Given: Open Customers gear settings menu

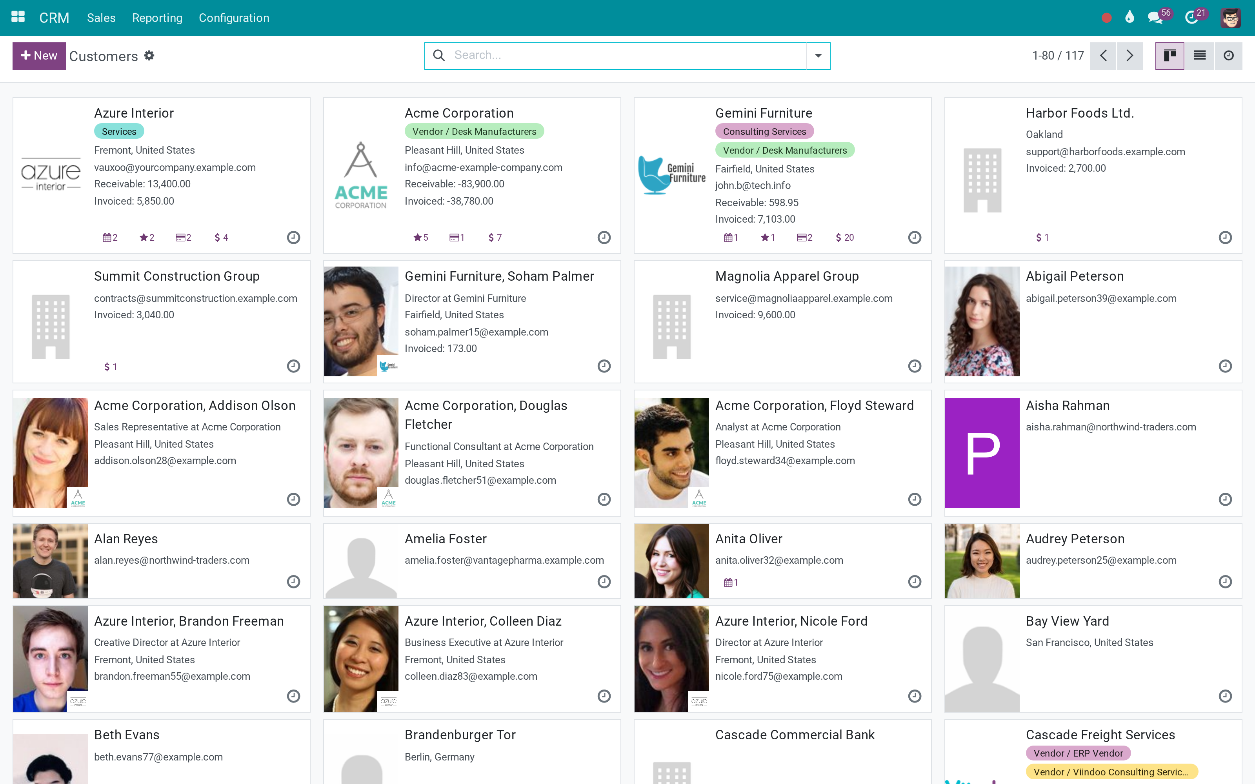Looking at the screenshot, I should click(149, 56).
